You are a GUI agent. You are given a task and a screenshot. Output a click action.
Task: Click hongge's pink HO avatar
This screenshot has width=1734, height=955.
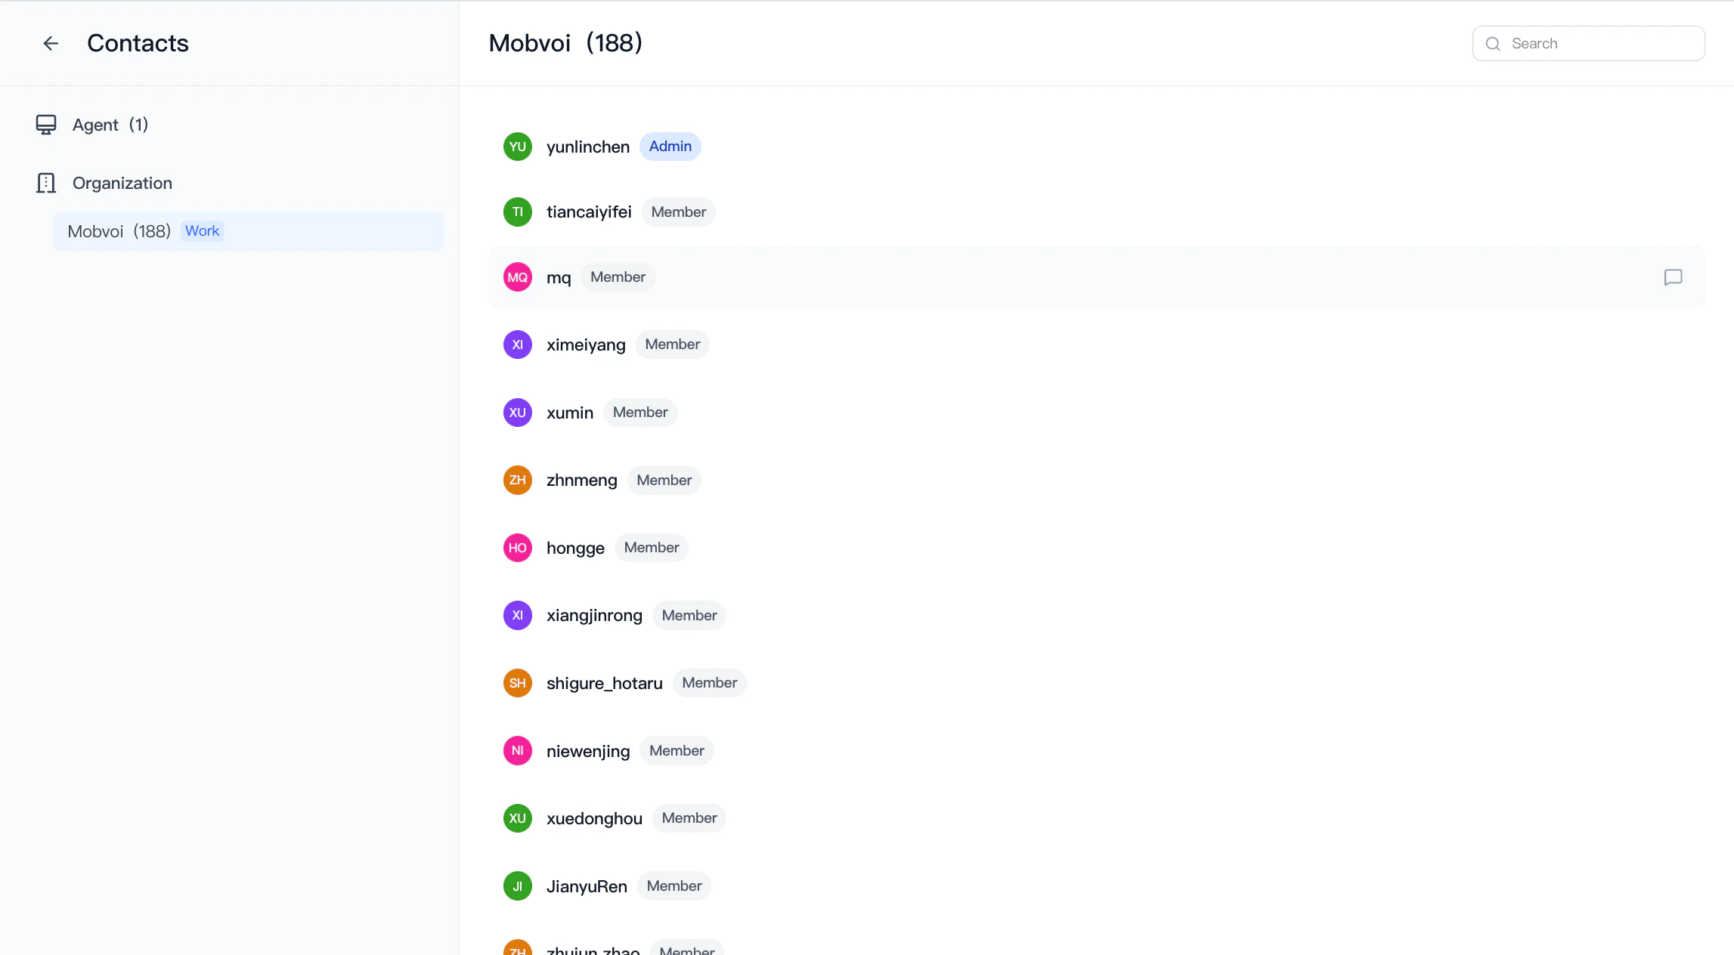pyautogui.click(x=518, y=548)
